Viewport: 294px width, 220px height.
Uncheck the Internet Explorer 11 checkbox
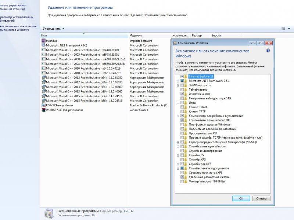coord(182,76)
